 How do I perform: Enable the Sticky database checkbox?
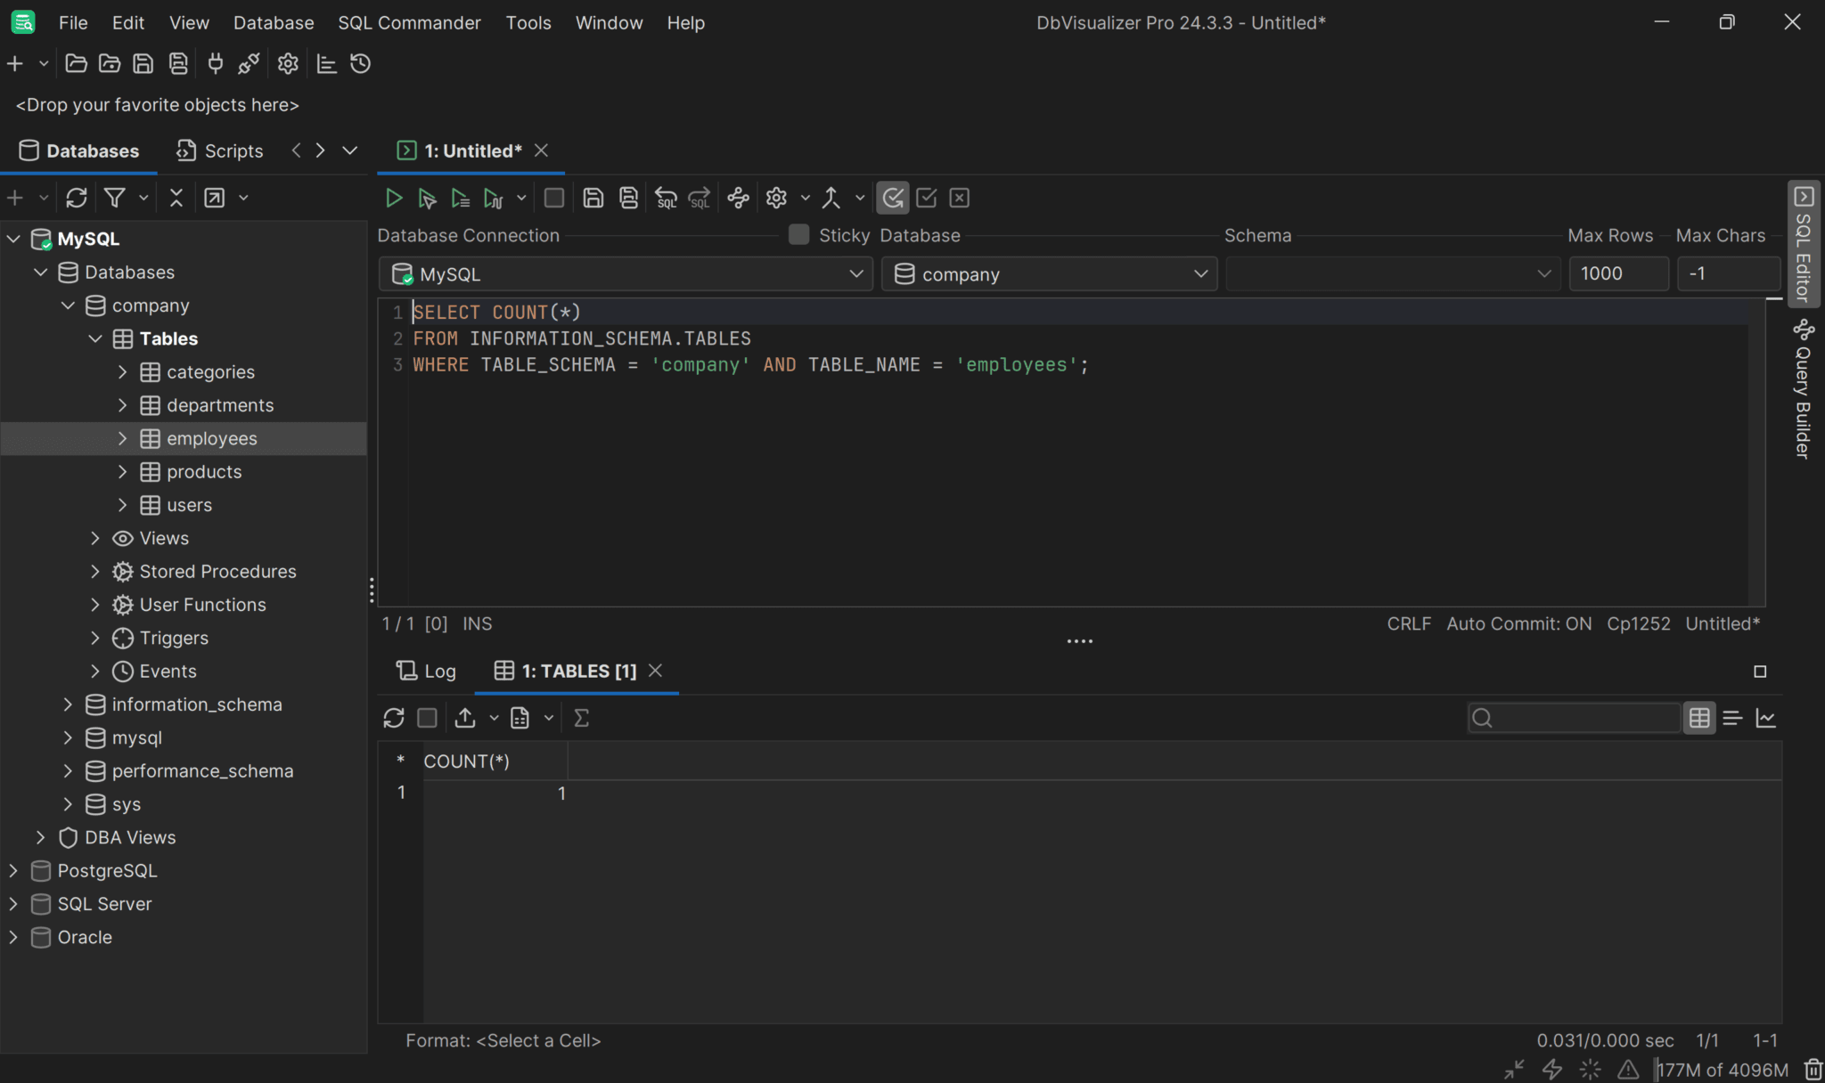798,234
